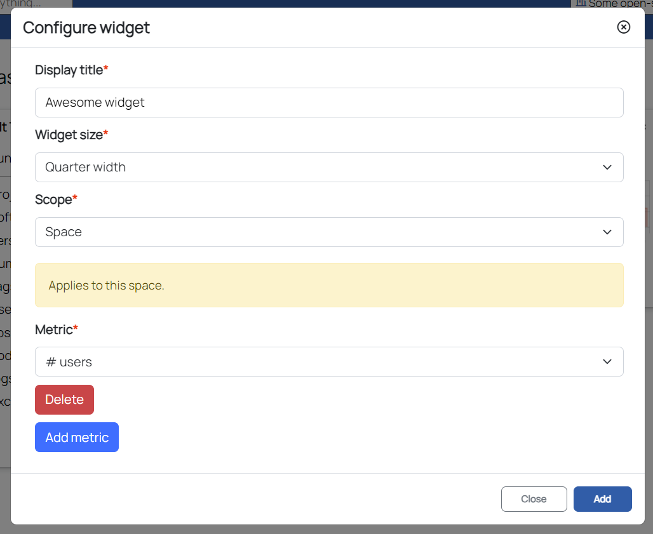The width and height of the screenshot is (653, 534).
Task: Expand the Scope dropdown showing 'Space'
Action: click(x=318, y=232)
